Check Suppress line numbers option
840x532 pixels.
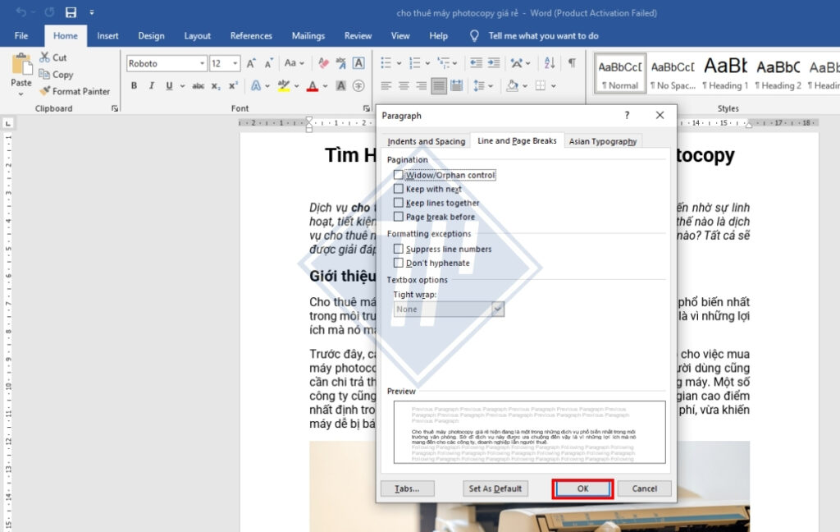tap(398, 249)
